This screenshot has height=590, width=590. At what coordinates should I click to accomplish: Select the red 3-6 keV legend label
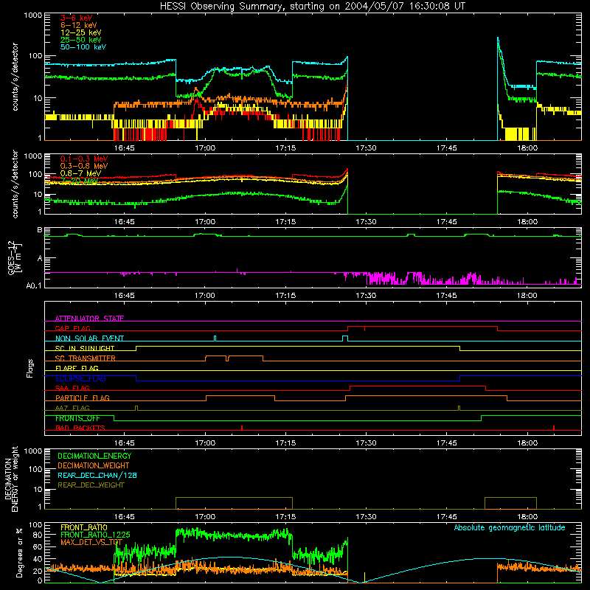[76, 18]
